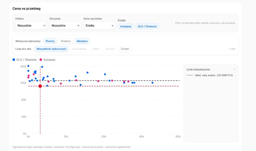Open the Skrzynia dropdown

(65, 26)
